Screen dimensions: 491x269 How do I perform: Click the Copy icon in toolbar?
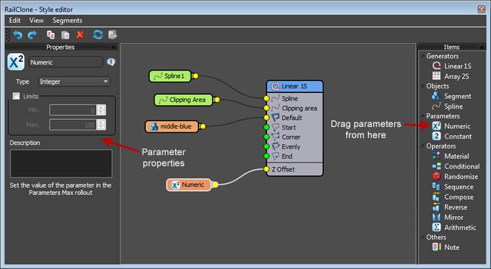click(50, 35)
